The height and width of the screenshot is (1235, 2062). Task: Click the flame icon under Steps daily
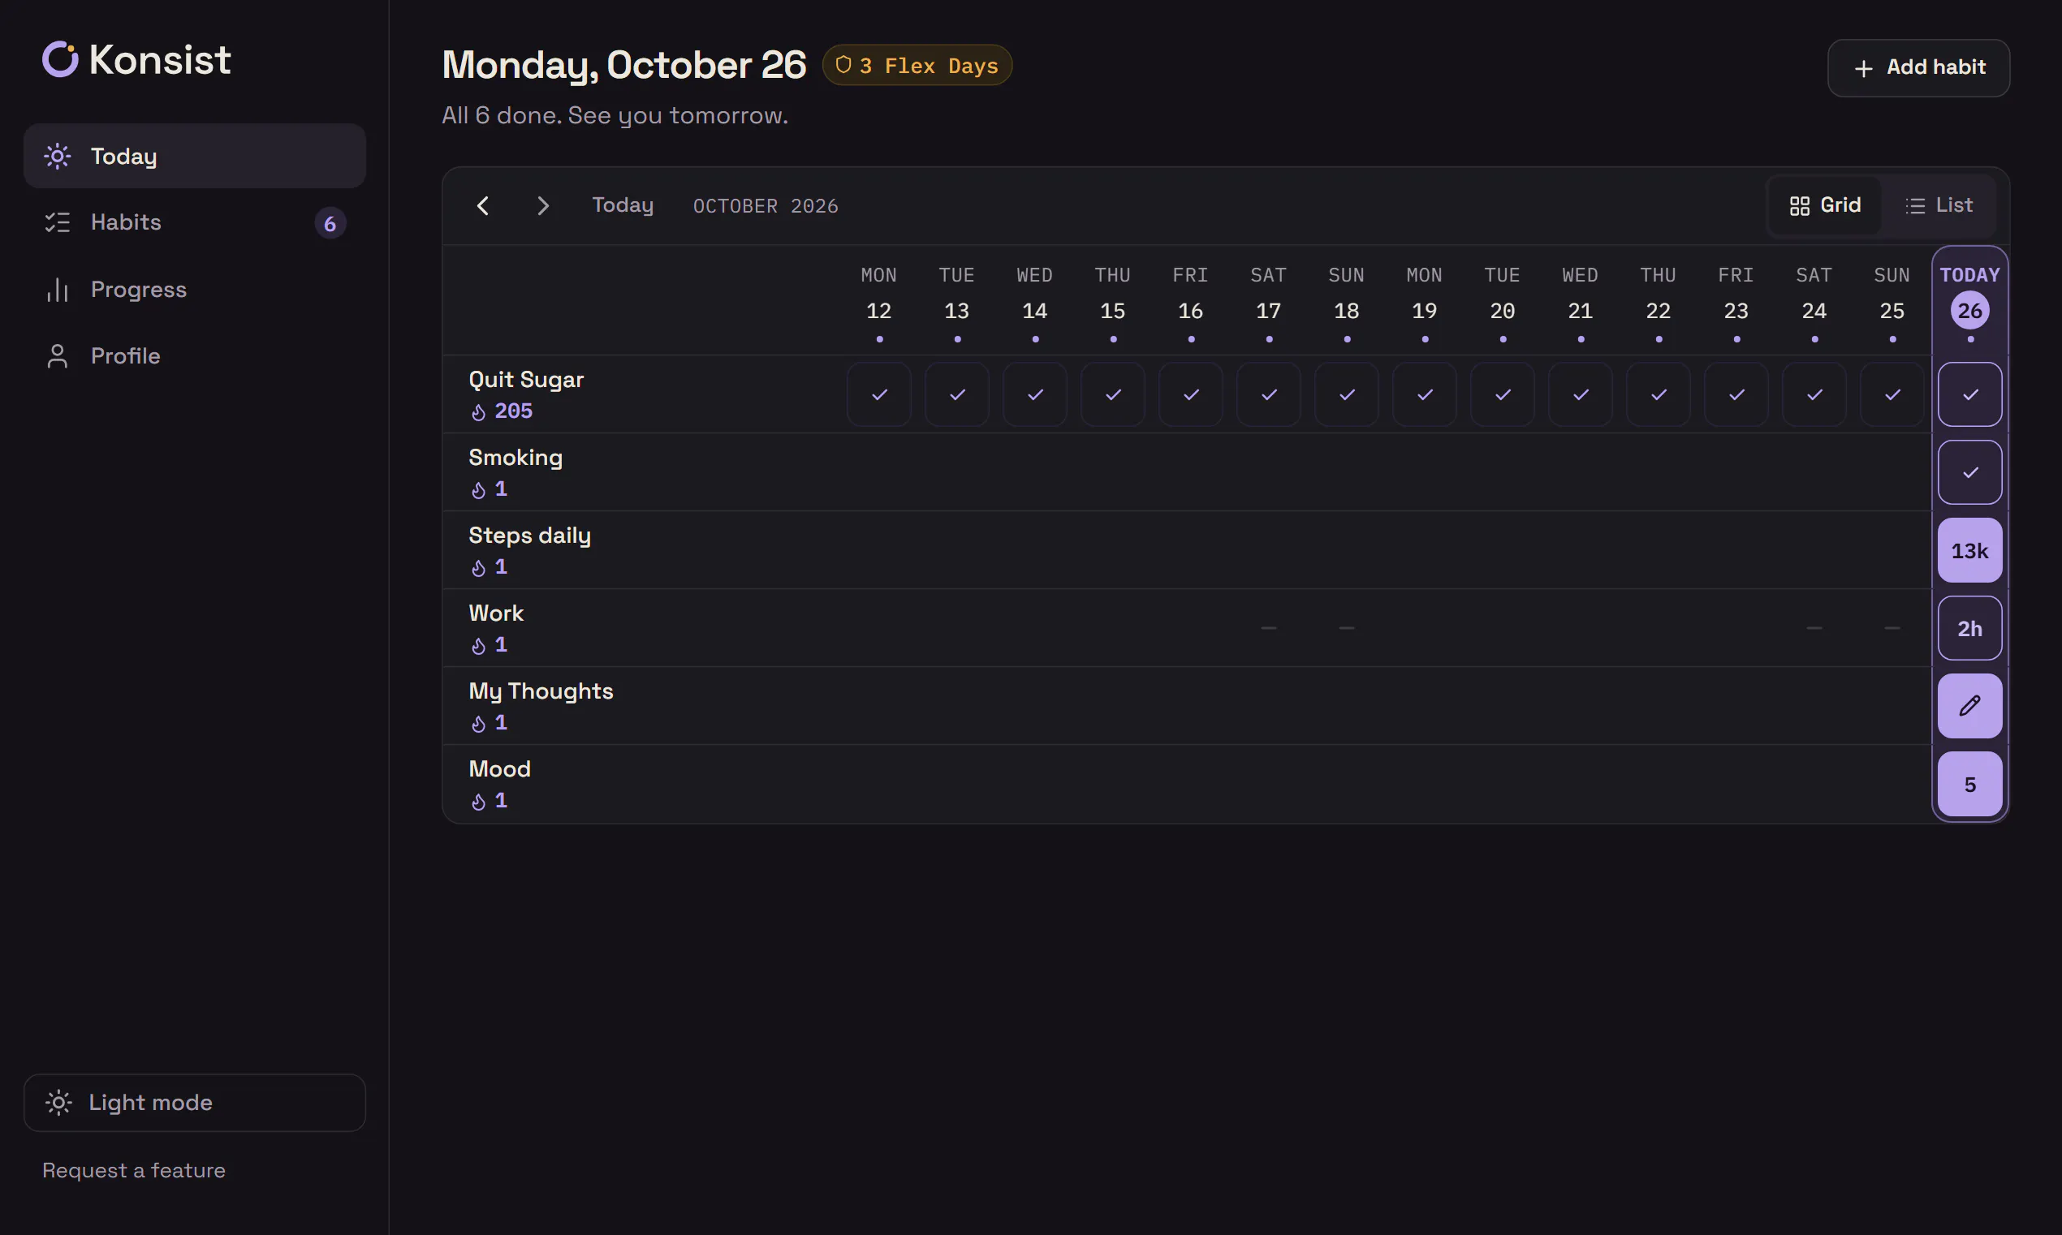pos(479,567)
